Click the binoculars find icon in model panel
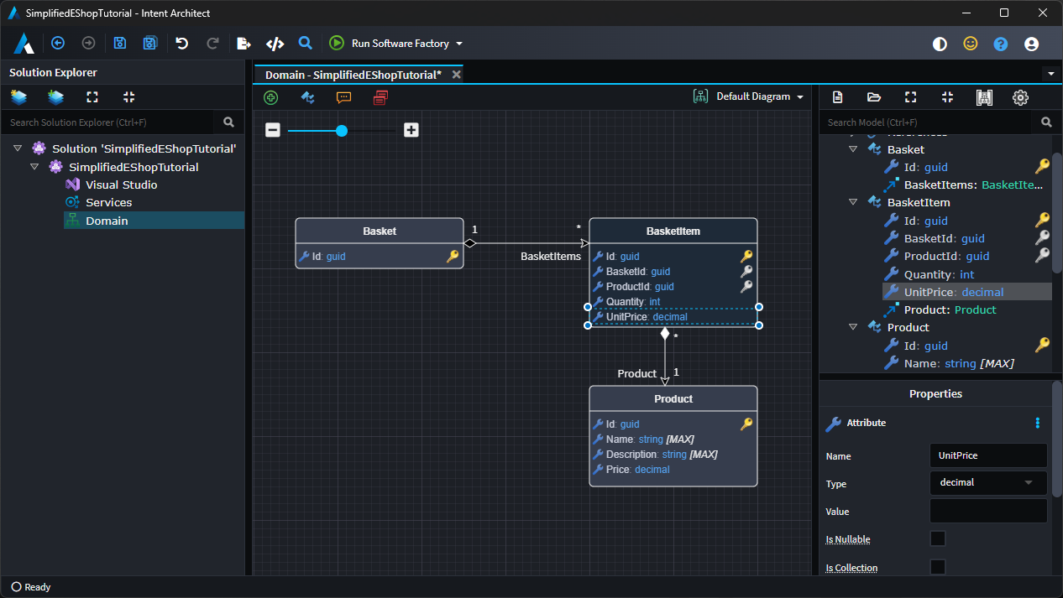Screen dimensions: 1063x598 click(x=984, y=97)
